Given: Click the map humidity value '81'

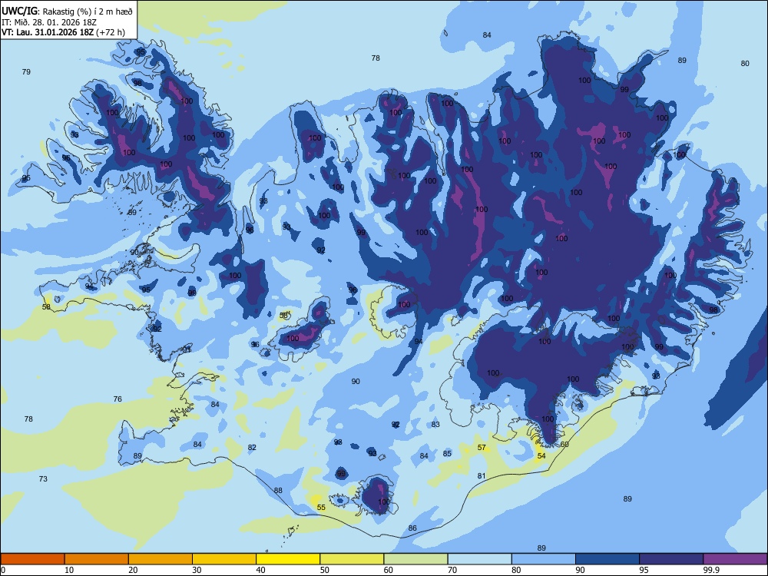Looking at the screenshot, I should point(482,475).
